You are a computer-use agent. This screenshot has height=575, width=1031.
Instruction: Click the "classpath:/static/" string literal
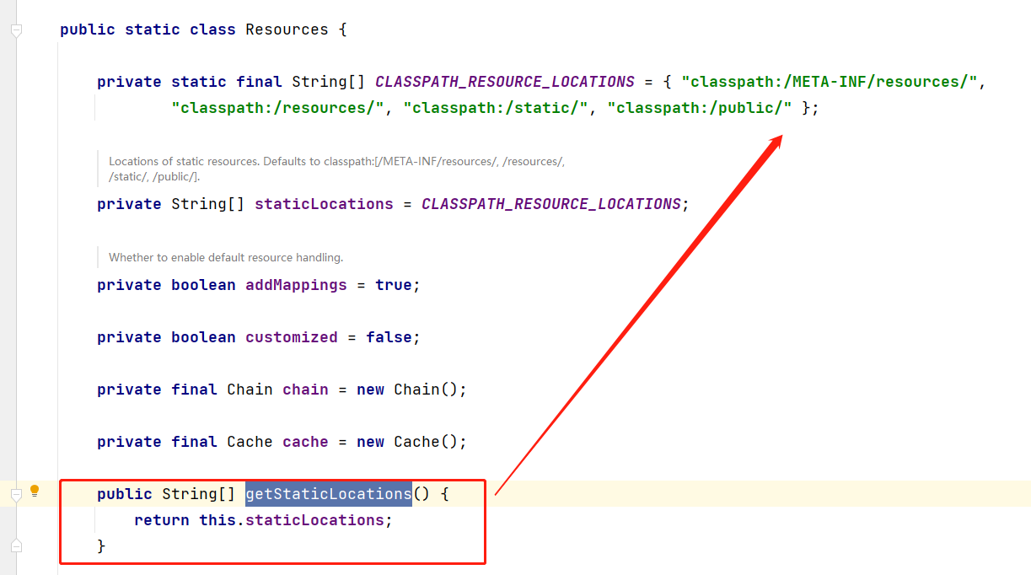tap(496, 108)
